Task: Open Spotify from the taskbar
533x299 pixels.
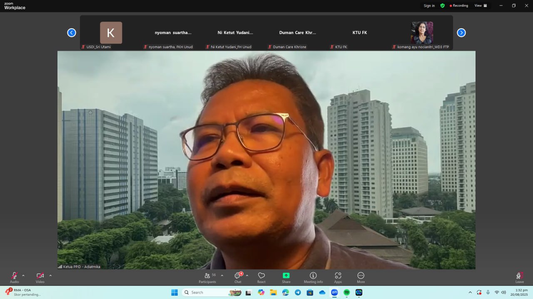Action: (346, 292)
